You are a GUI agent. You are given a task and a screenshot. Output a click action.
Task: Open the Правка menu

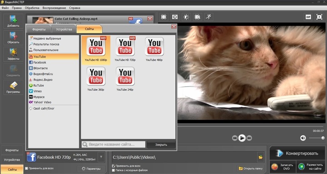click(17, 8)
